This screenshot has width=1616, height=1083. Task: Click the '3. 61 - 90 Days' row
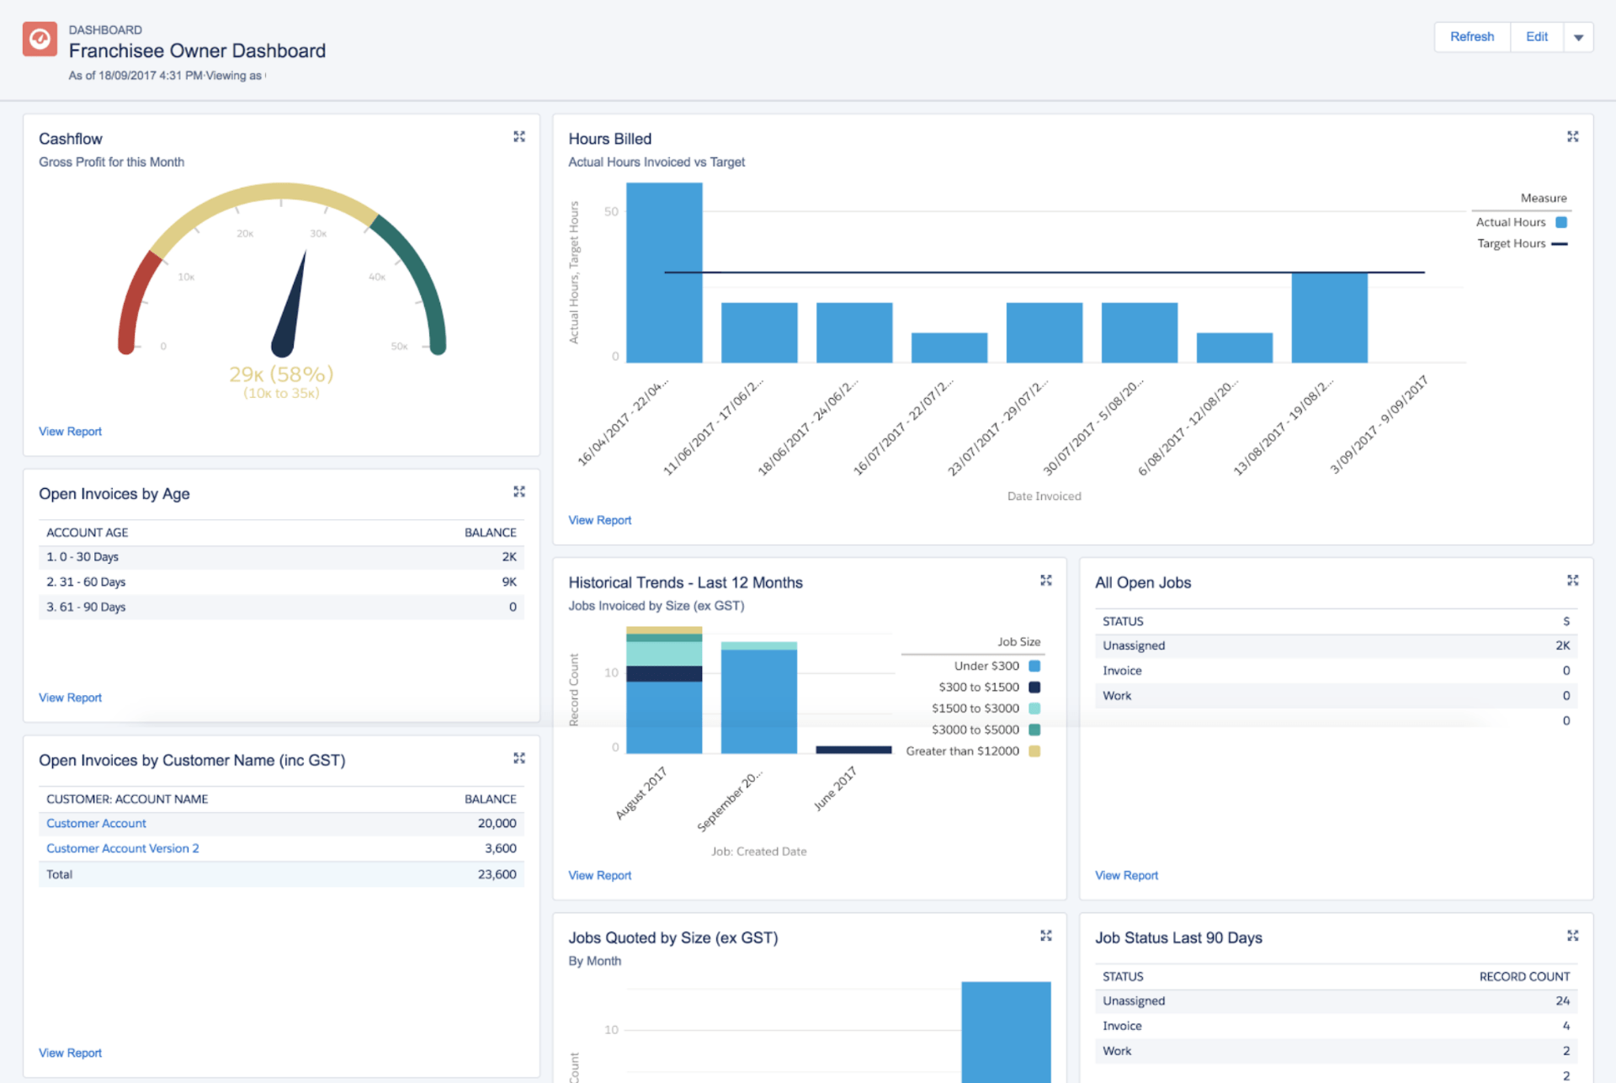[281, 607]
